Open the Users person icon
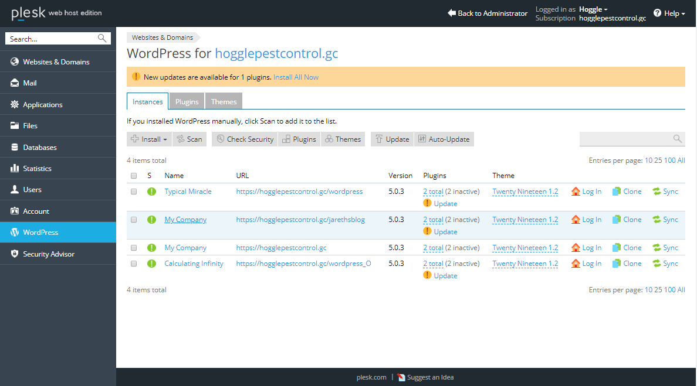The height and width of the screenshot is (386, 697). pyautogui.click(x=15, y=189)
